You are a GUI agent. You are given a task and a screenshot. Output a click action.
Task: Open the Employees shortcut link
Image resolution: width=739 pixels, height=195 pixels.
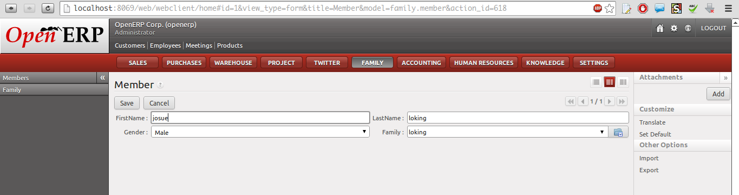(166, 45)
